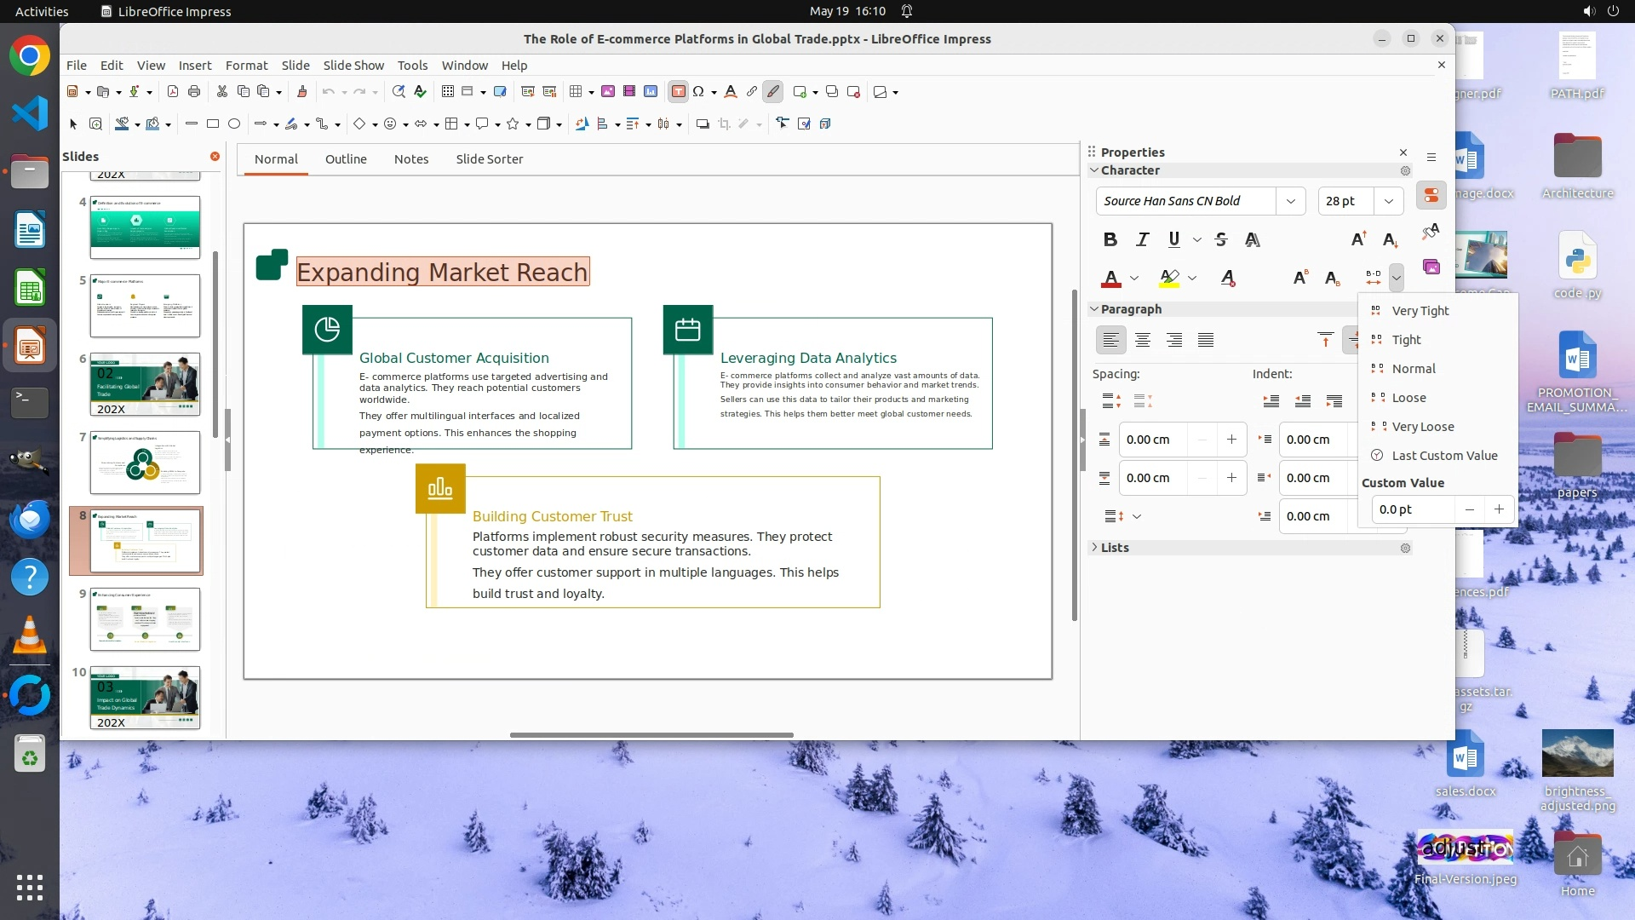Open the font size dropdown
1635x920 pixels.
tap(1388, 201)
